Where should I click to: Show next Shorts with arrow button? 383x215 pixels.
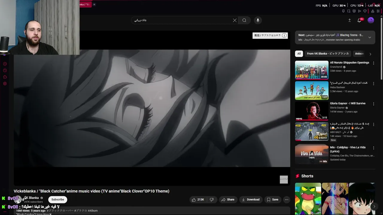[374, 206]
